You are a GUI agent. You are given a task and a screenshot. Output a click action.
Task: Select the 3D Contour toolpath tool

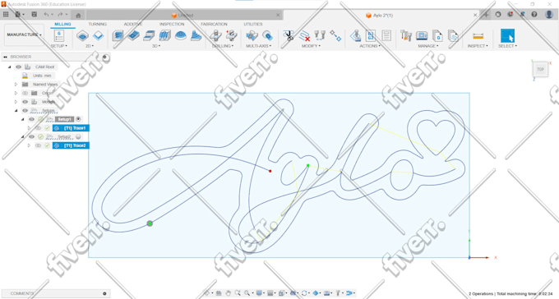point(196,35)
